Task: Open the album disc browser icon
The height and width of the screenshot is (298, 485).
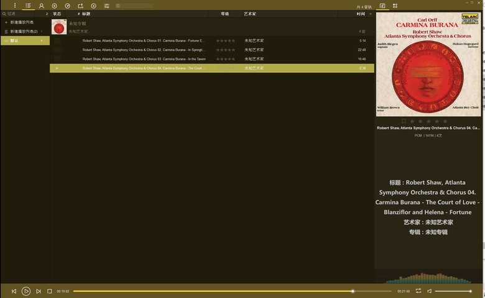Action: coord(55,6)
